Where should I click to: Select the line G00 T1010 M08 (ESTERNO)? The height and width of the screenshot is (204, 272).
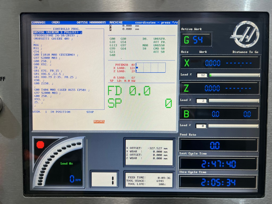click(56, 55)
